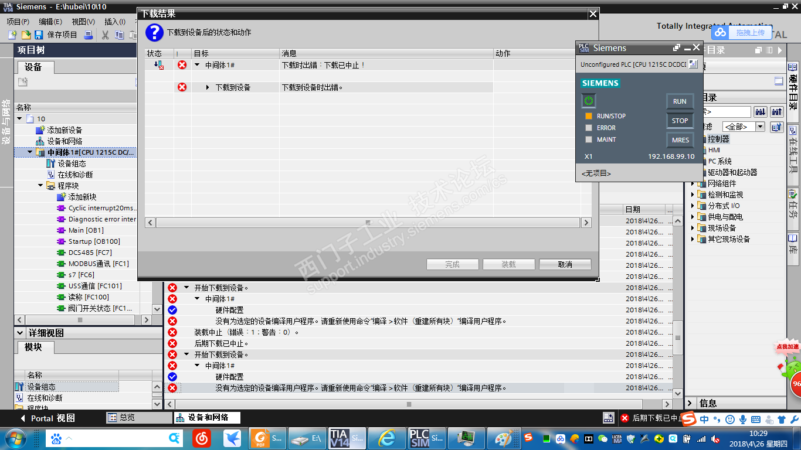This screenshot has height=450, width=801.
Task: Expand the 分布式 I/O catalog folder
Action: 693,206
